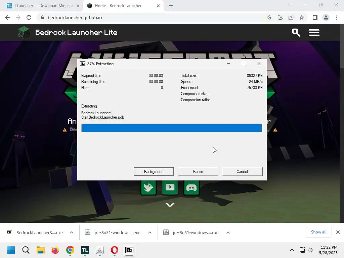Open the Twitter social icon button
The height and width of the screenshot is (258, 344).
click(148, 187)
